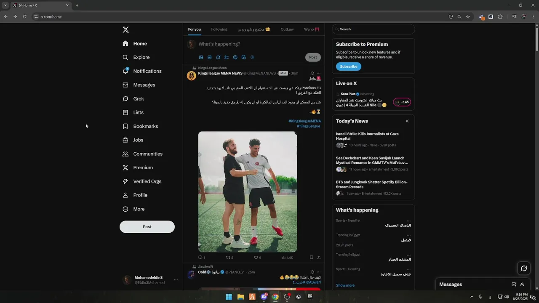Expand the Messages drawer
539x303 pixels.
522,284
